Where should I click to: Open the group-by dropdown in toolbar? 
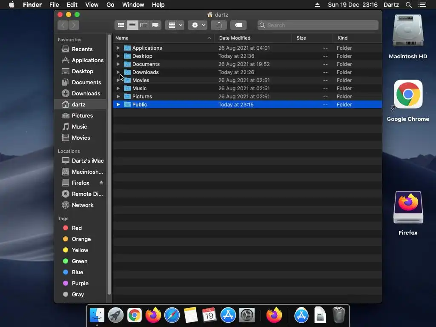[x=175, y=25]
